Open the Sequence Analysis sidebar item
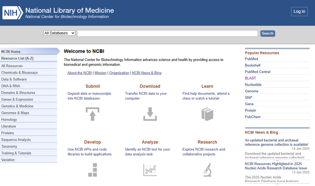Screen dimensions: 315x186 (x=16, y=140)
